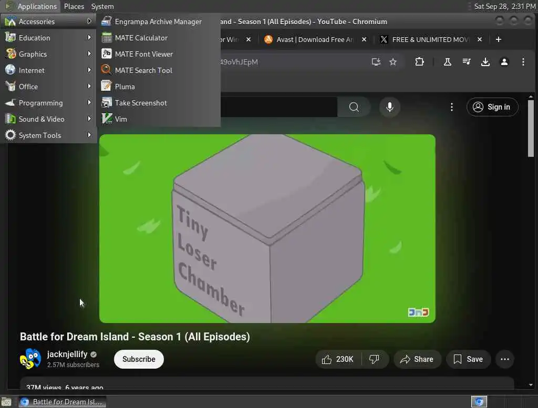Close the FREE & UNLIMITED MOV tab
This screenshot has width=538, height=408.
(x=480, y=39)
